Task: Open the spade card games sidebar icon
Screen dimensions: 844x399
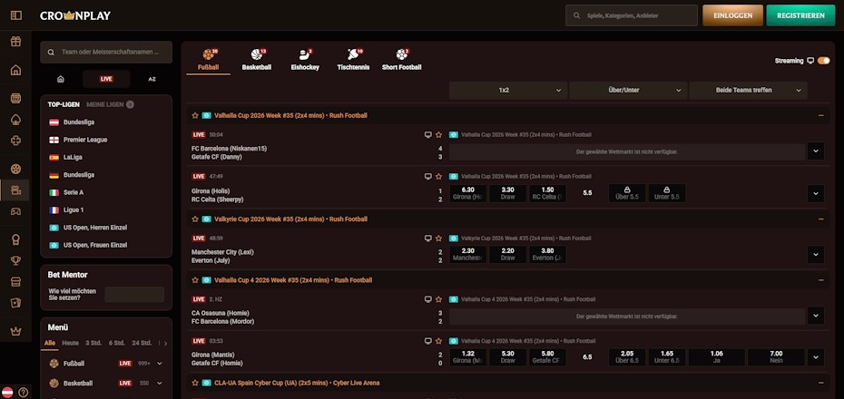Action: [x=16, y=120]
